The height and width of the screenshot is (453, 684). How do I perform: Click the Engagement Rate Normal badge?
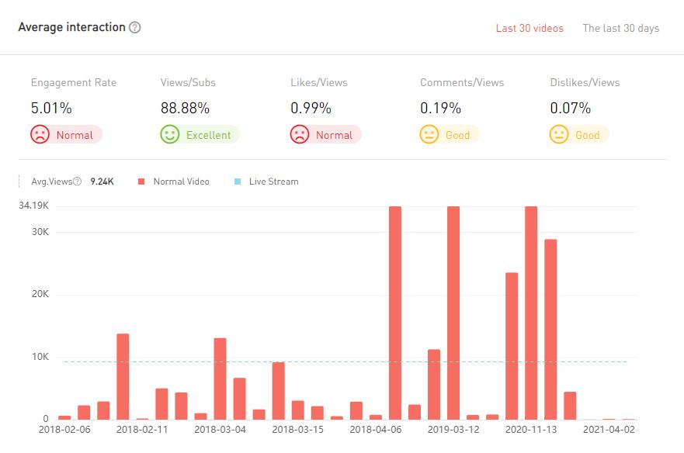(75, 135)
